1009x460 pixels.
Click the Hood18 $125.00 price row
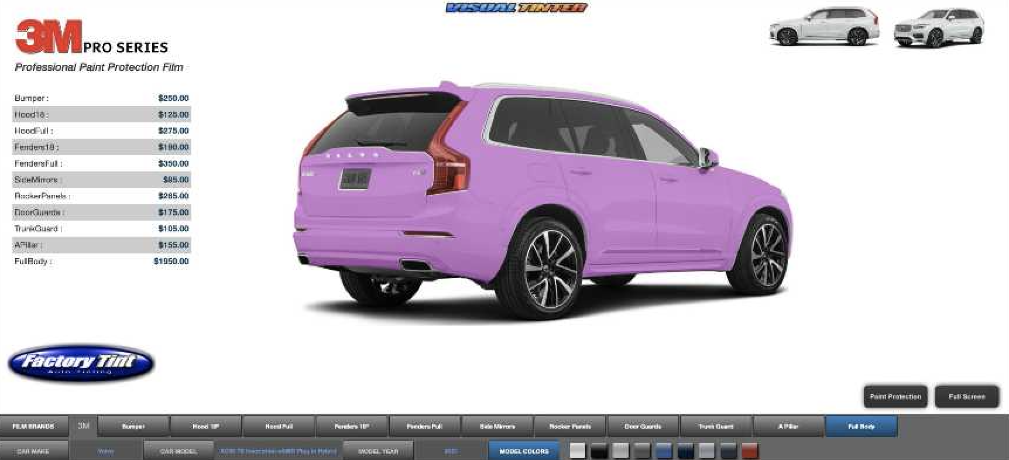tap(102, 115)
